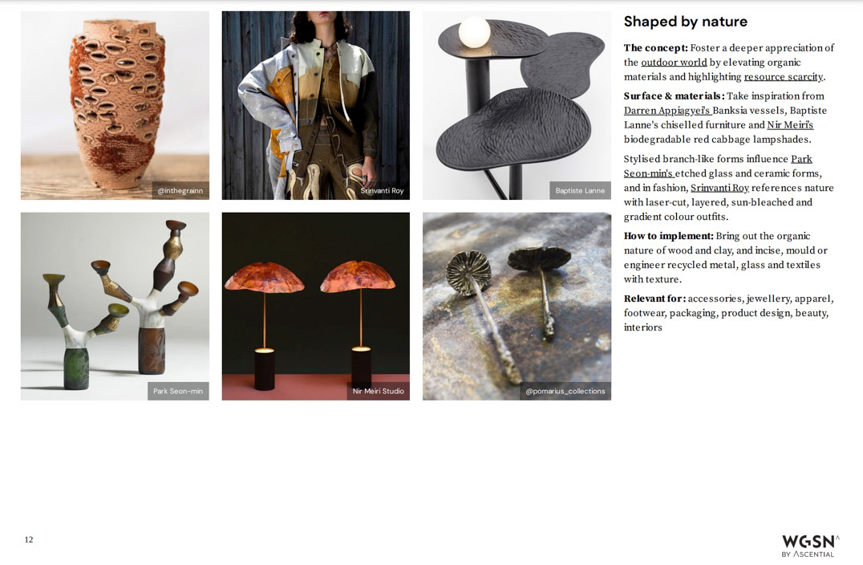
Task: Select the Srinvanti Roy fashion jacket photo
Action: point(316,105)
